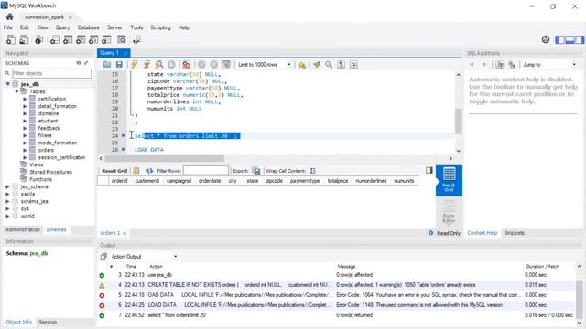
Task: Open the Context Help tab
Action: click(x=483, y=233)
